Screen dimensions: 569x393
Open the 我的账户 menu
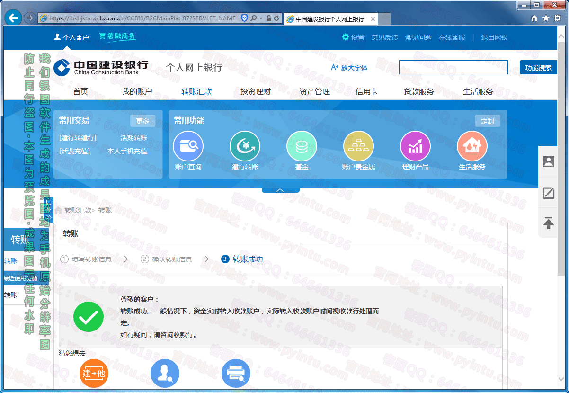(137, 92)
